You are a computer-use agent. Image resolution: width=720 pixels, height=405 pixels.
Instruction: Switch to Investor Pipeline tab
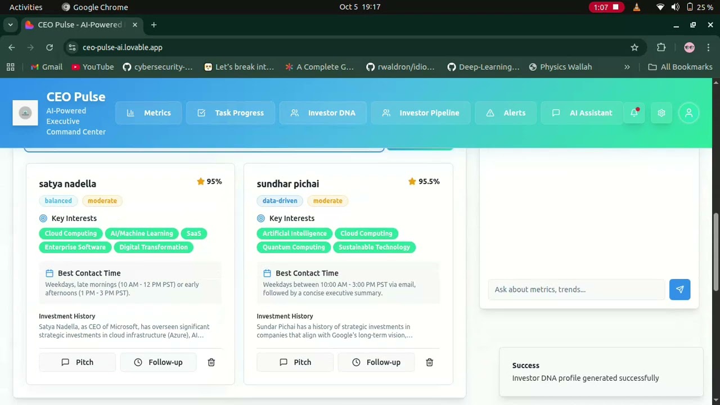point(421,113)
